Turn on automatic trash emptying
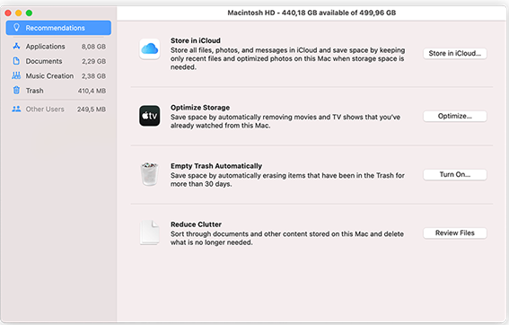This screenshot has height=325, width=509. coord(455,174)
